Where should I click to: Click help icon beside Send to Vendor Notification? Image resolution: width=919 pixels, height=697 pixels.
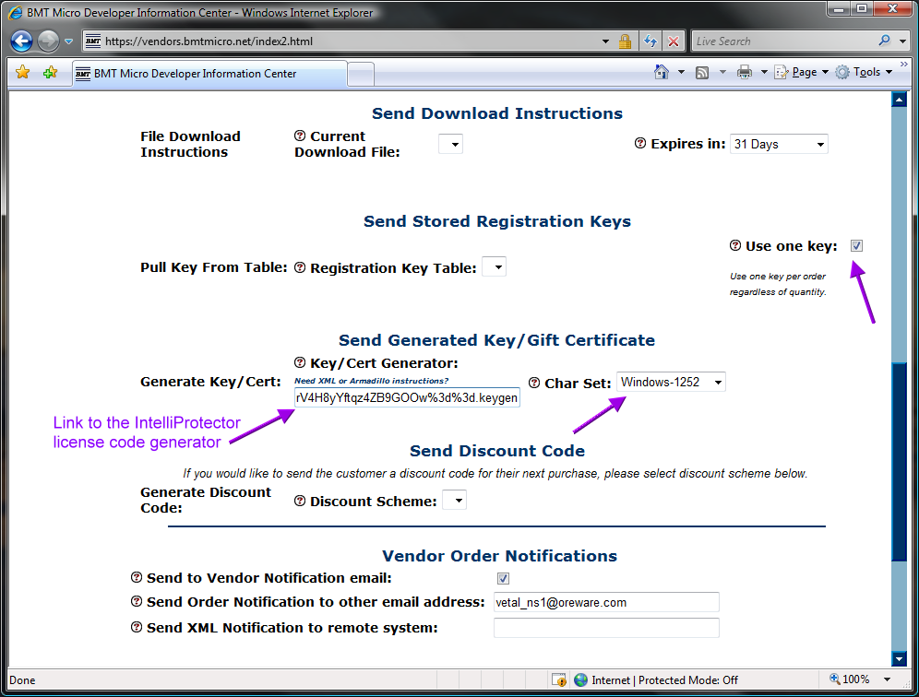137,577
